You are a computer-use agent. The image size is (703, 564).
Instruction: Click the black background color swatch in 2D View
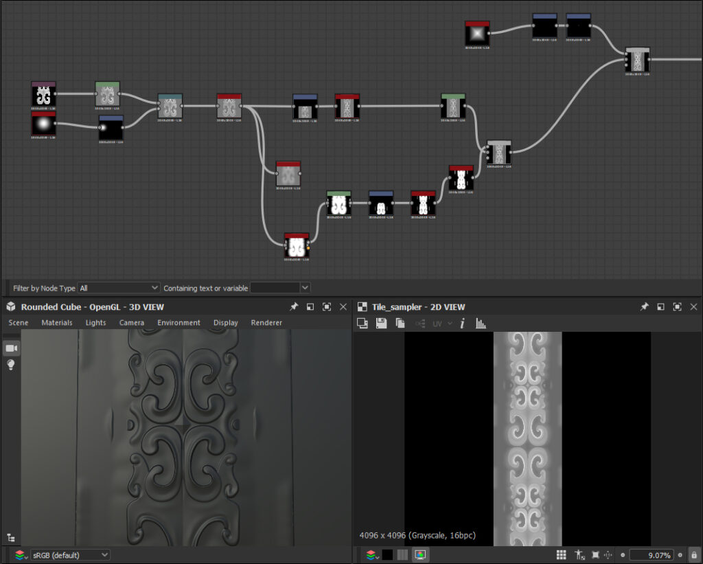tap(387, 554)
